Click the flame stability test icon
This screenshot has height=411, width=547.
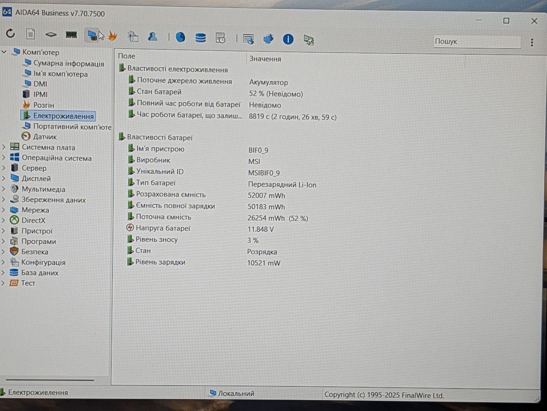pos(112,36)
